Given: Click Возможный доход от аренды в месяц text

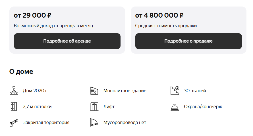Looking at the screenshot, I should 53,26.
